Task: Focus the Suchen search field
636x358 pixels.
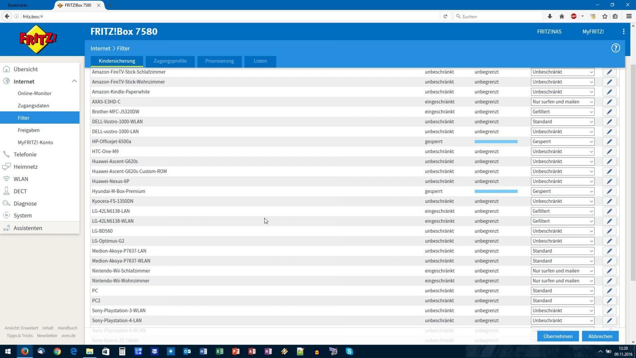Action: [x=498, y=16]
